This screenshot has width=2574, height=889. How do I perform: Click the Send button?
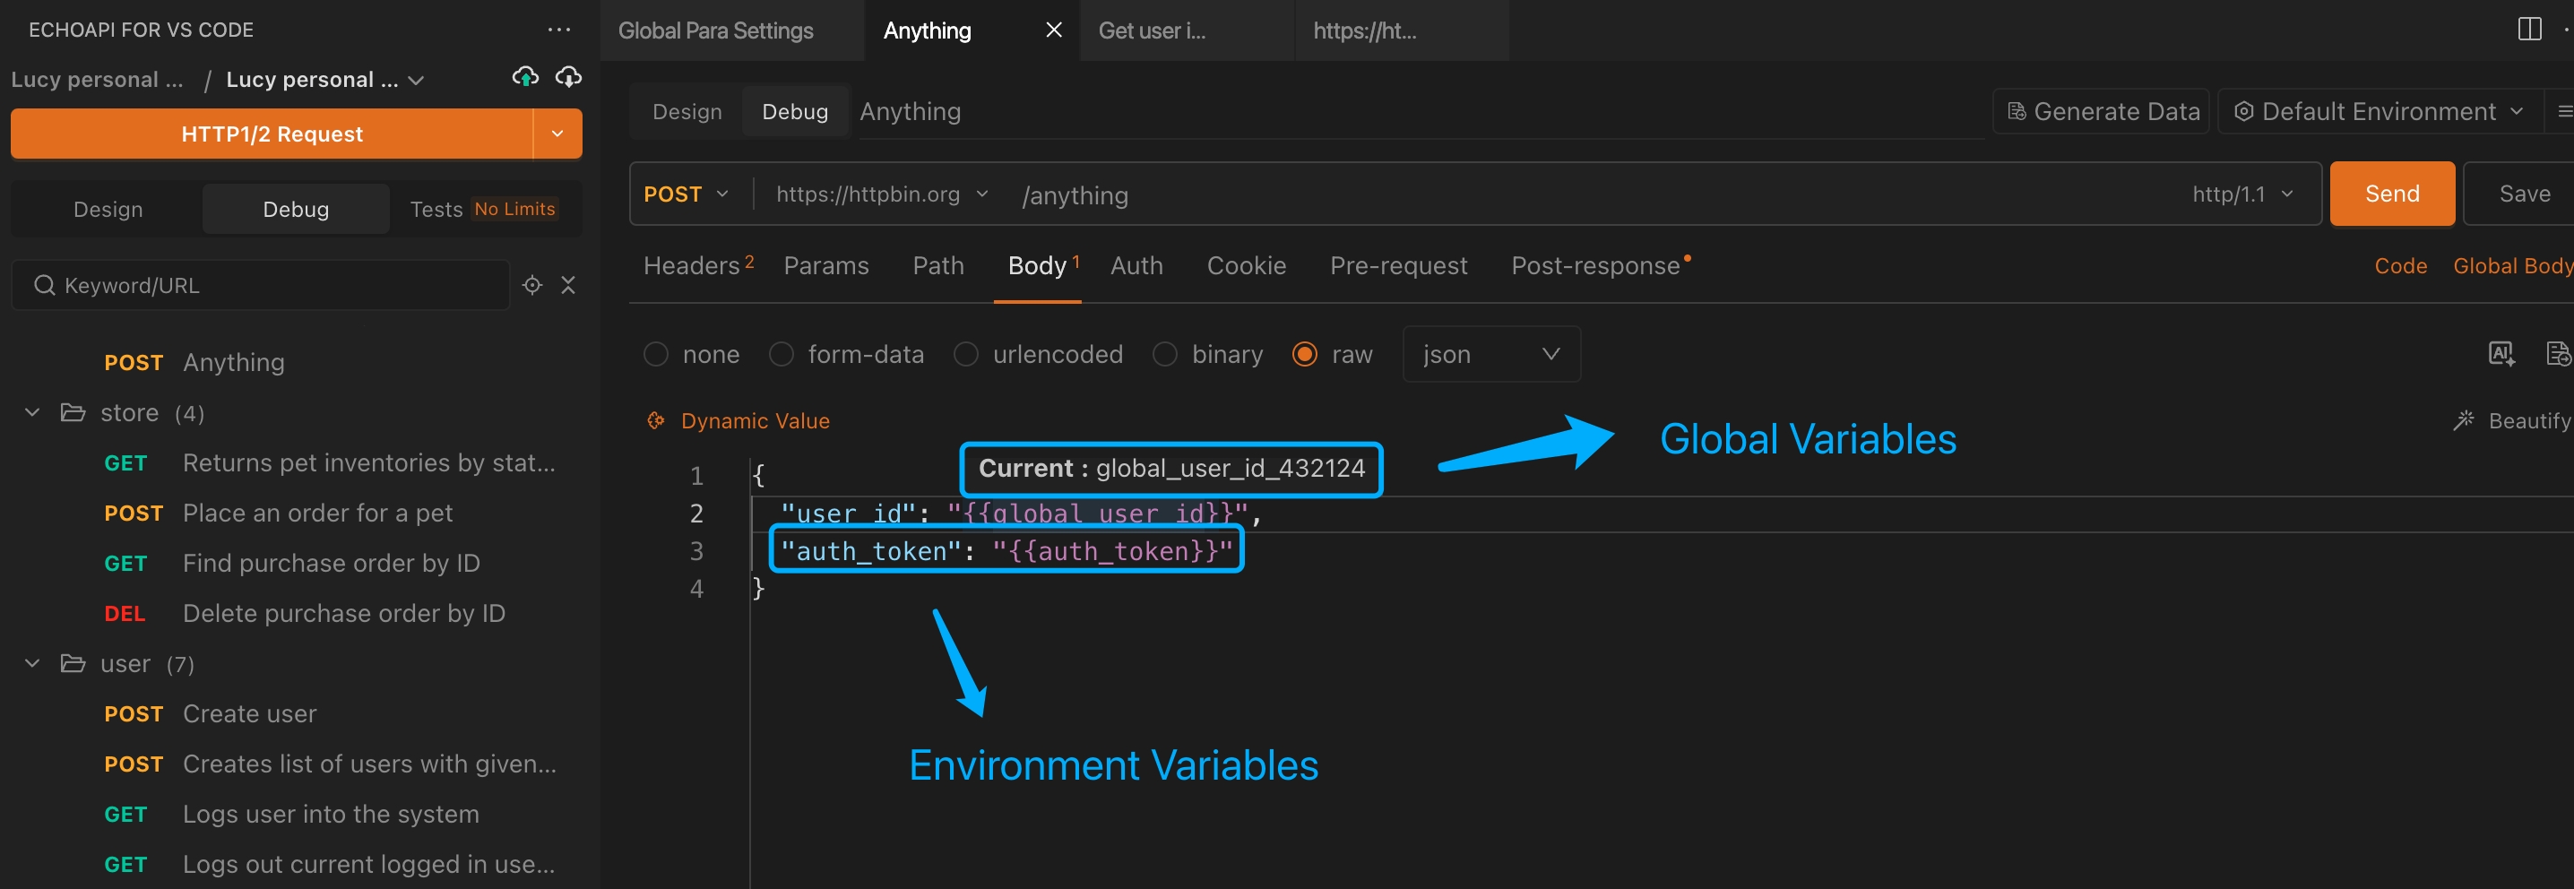2391,194
